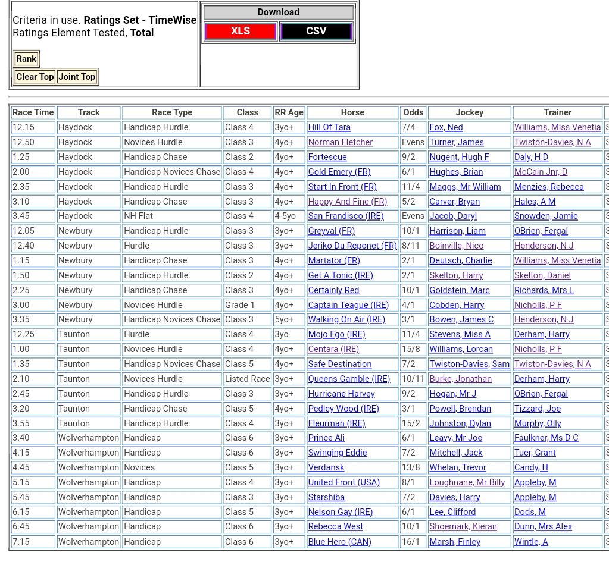Click the Race Time column header
Screen dimensions: 609x562
[33, 112]
